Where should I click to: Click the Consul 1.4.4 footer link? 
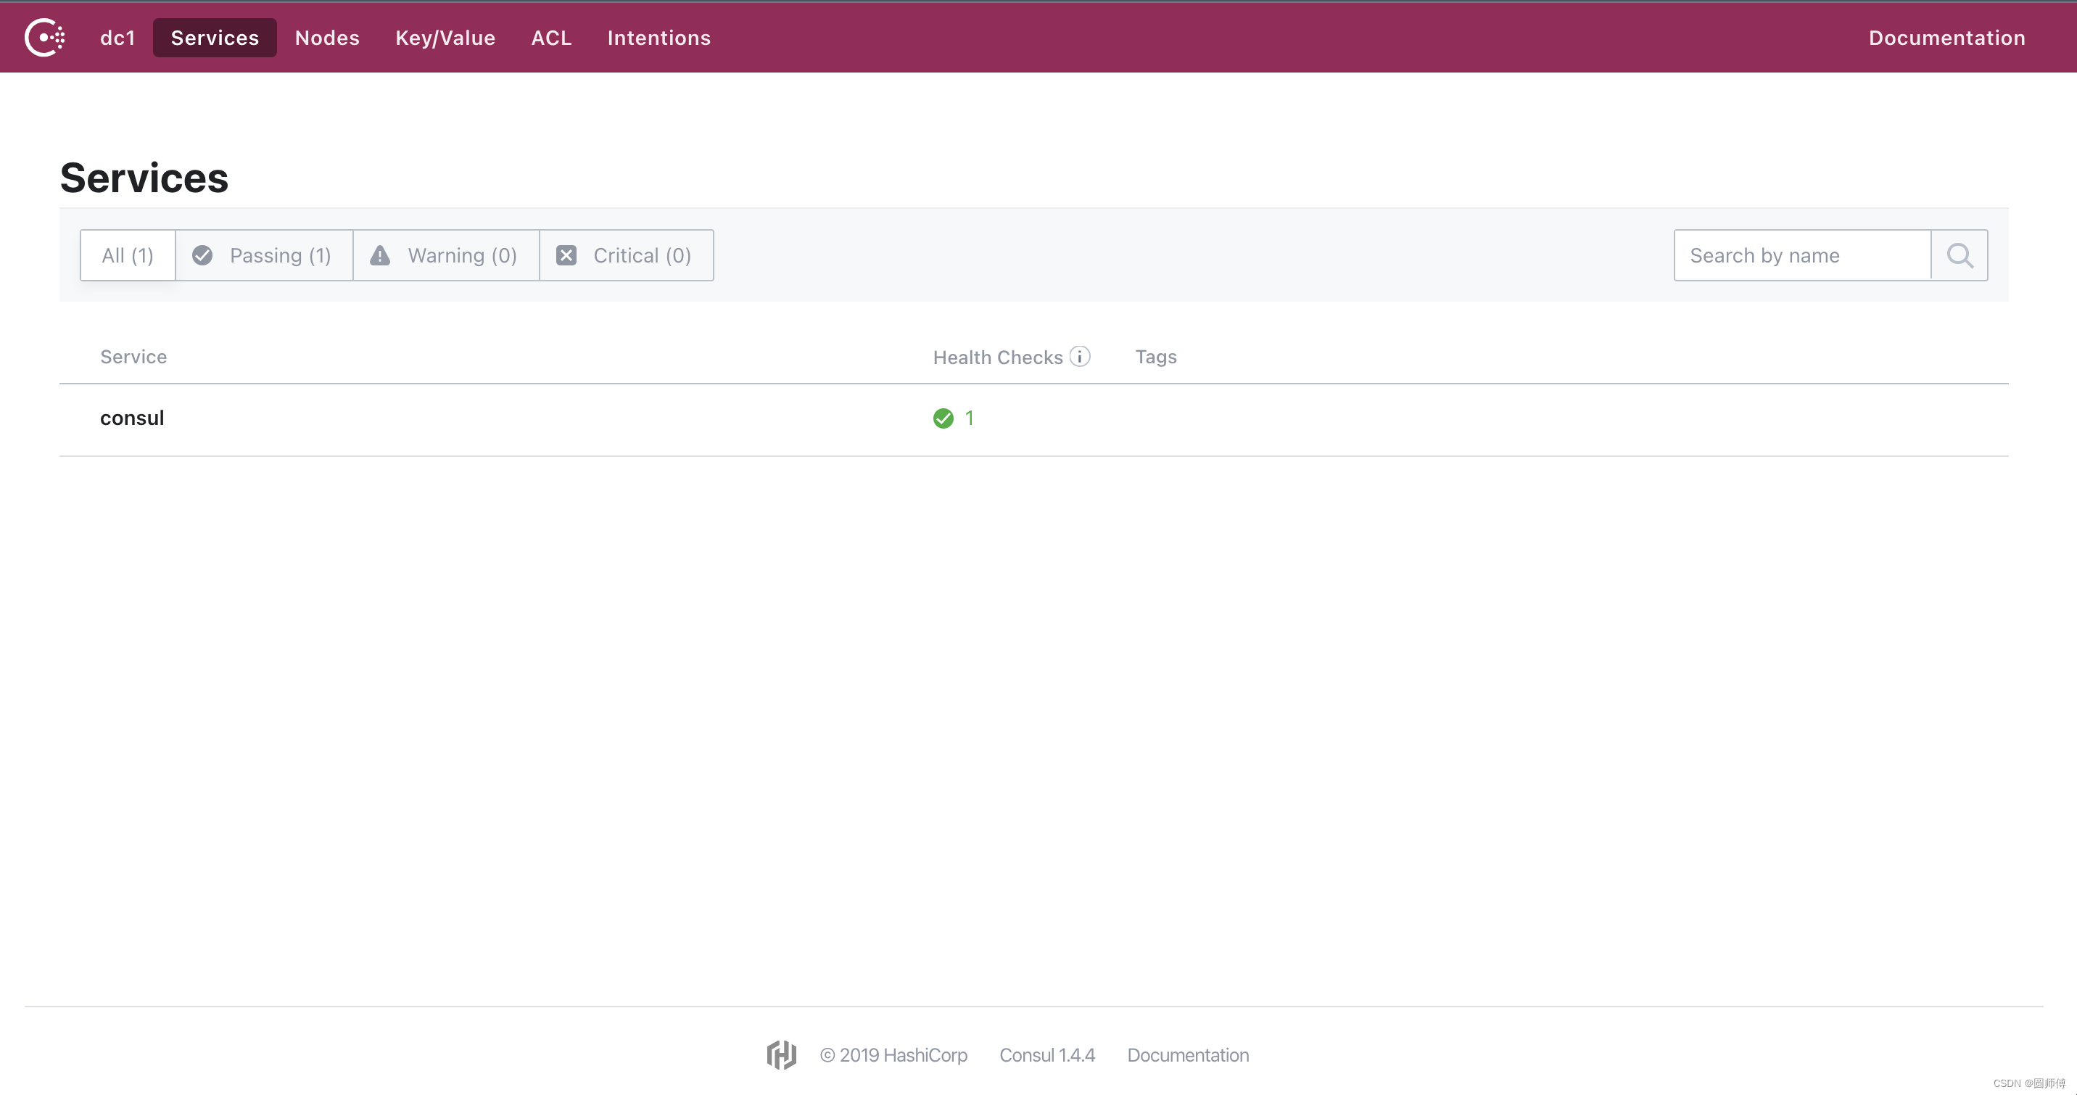(1047, 1054)
